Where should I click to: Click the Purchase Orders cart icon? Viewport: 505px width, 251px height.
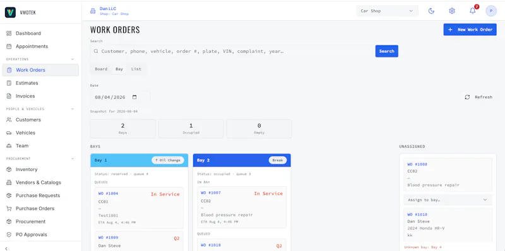click(x=9, y=208)
